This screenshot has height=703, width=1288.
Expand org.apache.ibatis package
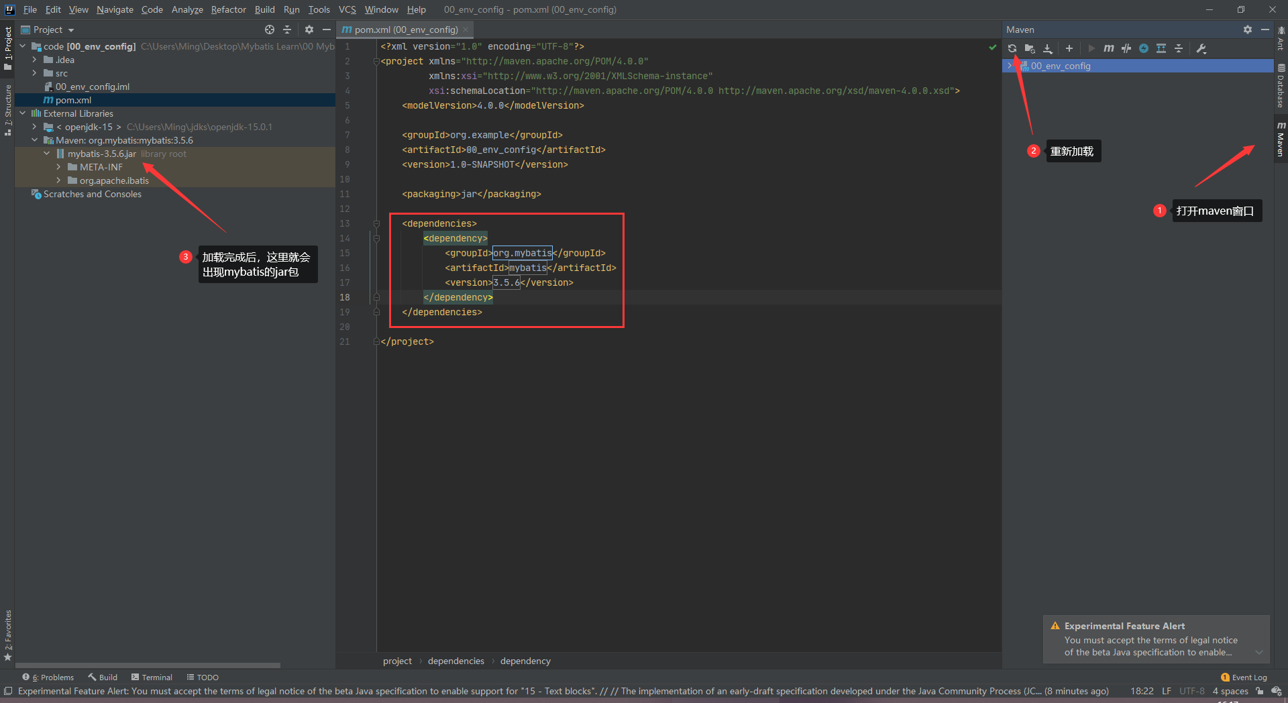(59, 180)
